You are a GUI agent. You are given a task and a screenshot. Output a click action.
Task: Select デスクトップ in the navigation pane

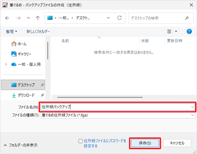click(x=23, y=85)
